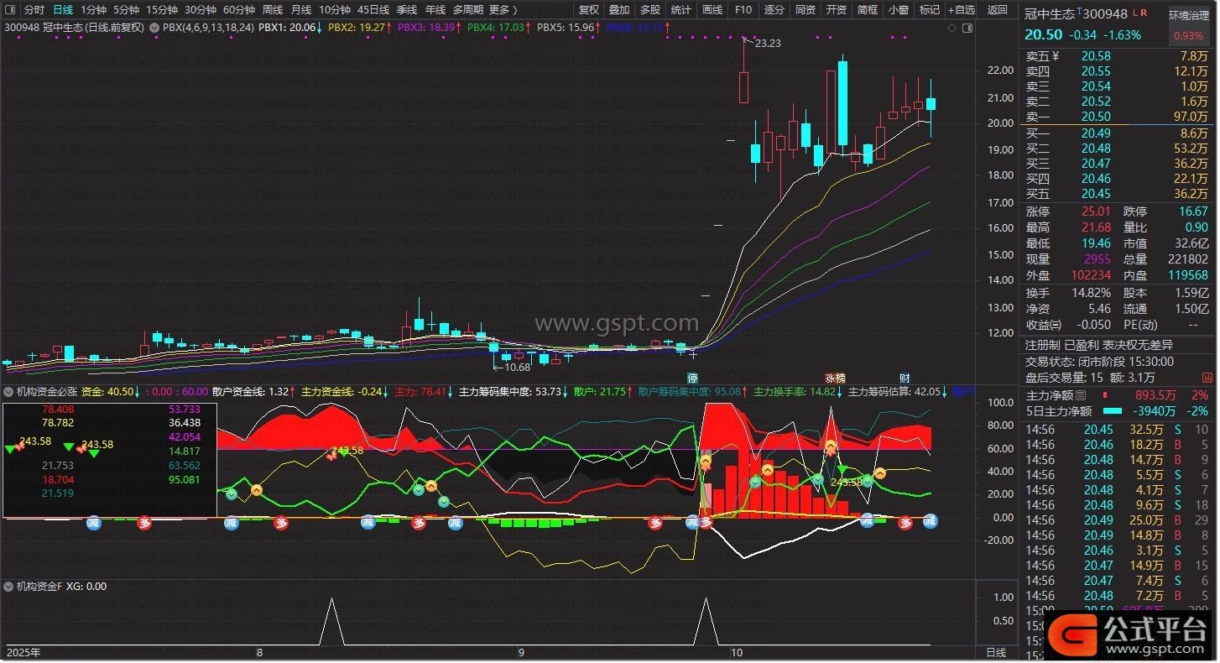Toggle the left sidebar panel icon
This screenshot has height=663, width=1220.
tap(9, 10)
